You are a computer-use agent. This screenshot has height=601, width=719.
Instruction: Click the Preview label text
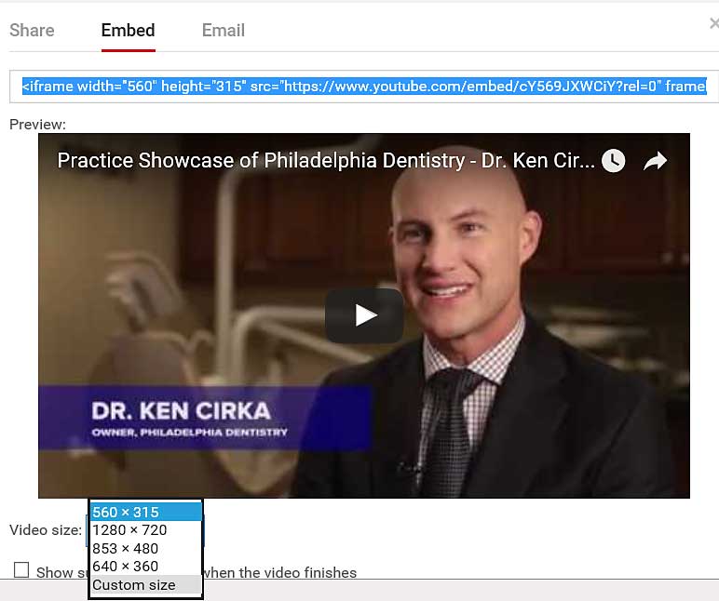click(x=37, y=125)
